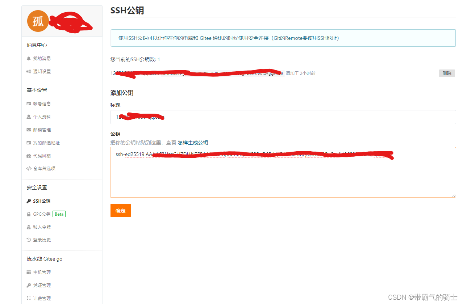Click the SSH公钥 page heading
Image resolution: width=463 pixels, height=304 pixels.
(127, 10)
